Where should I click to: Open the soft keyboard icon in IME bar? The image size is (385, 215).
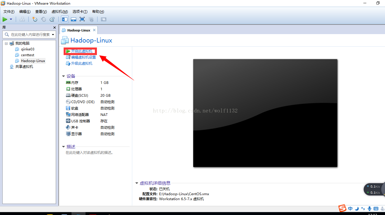376,209
